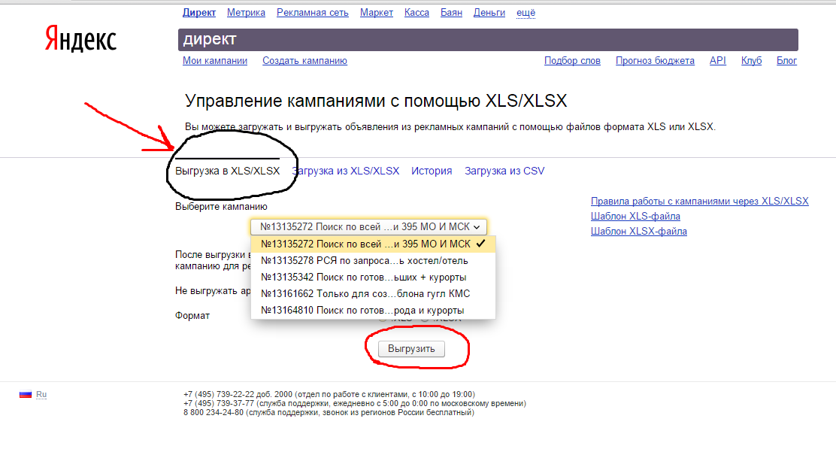Screen dimensions: 836x455
Task: Choose campaign №13135272 Поиск по всей option
Action: pyautogui.click(x=373, y=244)
